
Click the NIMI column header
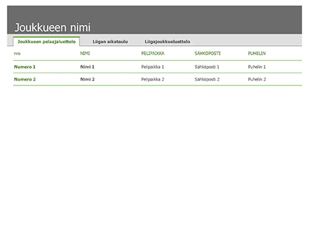point(85,53)
